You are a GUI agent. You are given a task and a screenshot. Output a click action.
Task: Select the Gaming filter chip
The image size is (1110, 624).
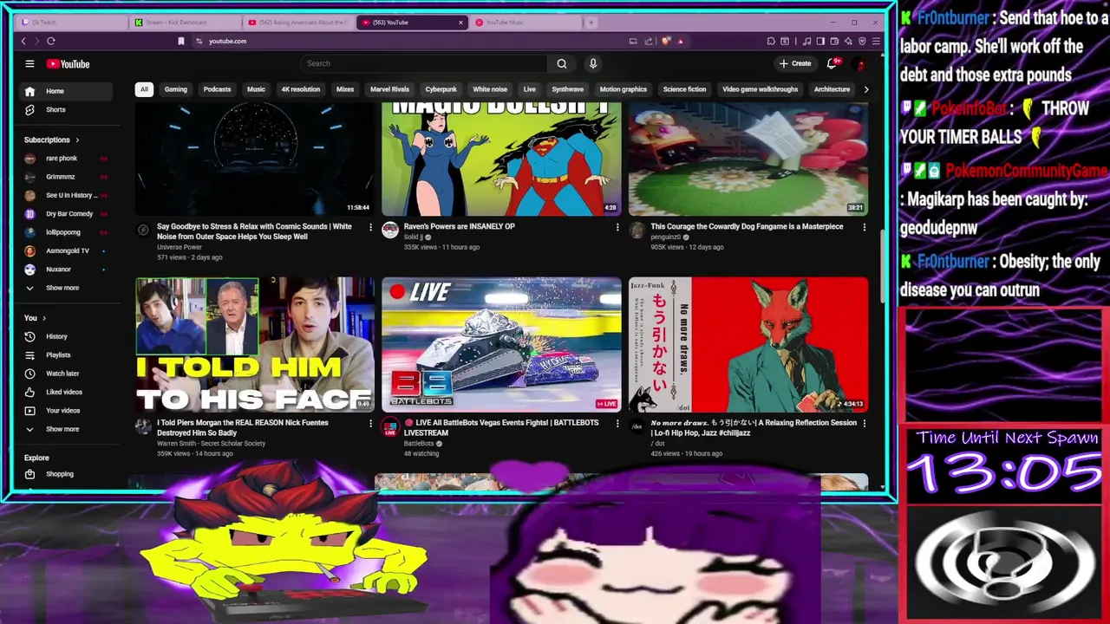click(176, 89)
